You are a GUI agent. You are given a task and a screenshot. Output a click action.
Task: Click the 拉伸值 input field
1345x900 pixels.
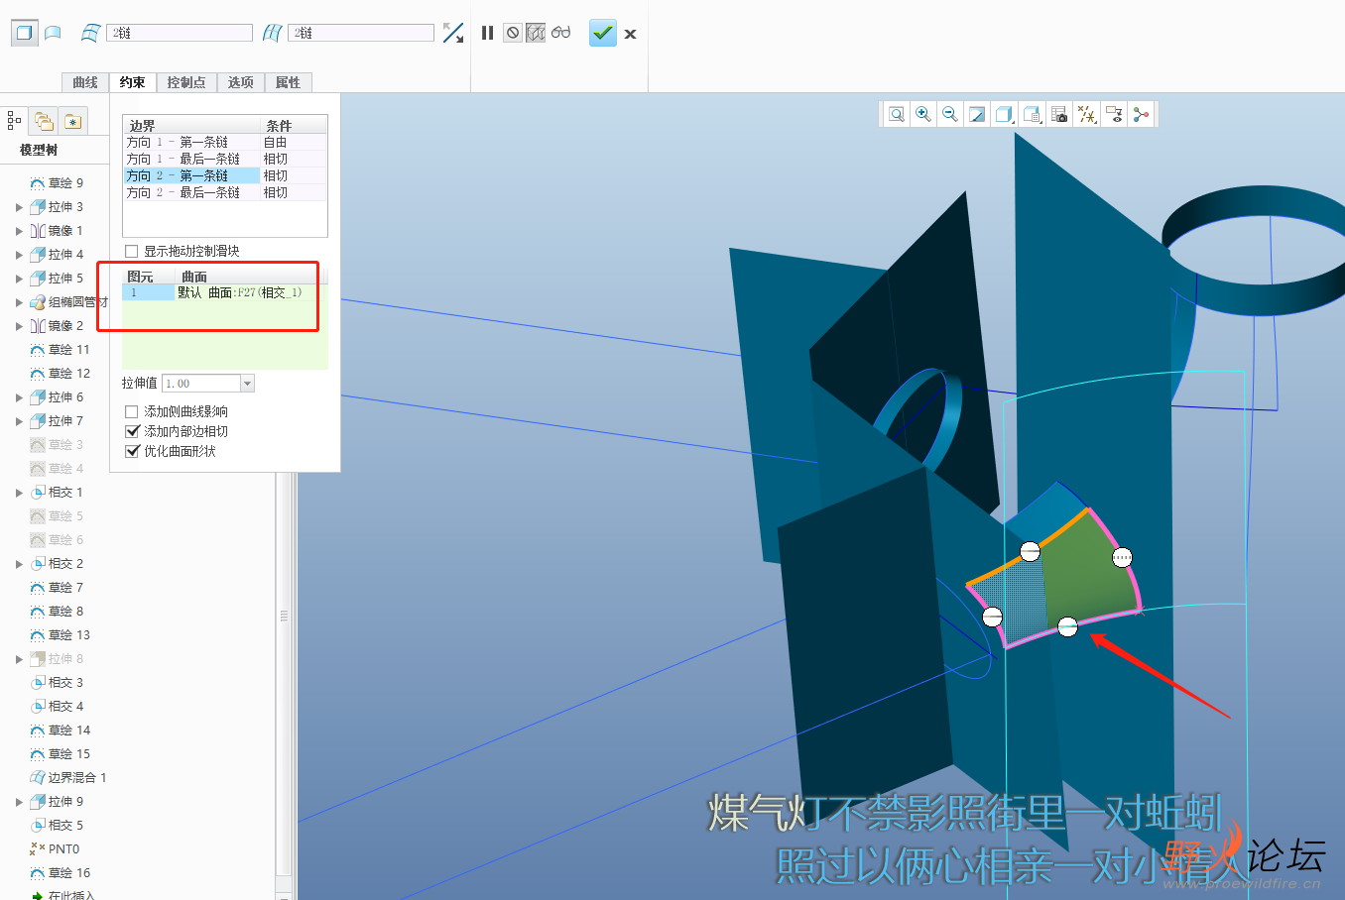[201, 384]
